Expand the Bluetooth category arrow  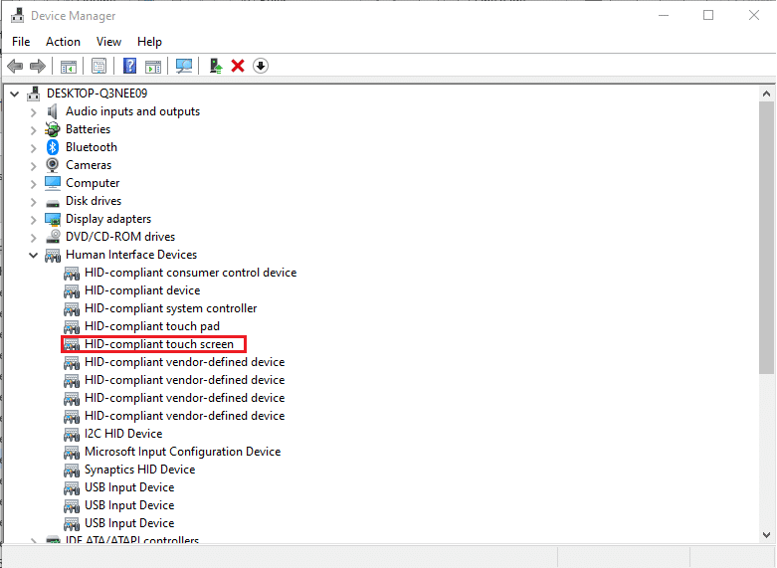pyautogui.click(x=33, y=147)
